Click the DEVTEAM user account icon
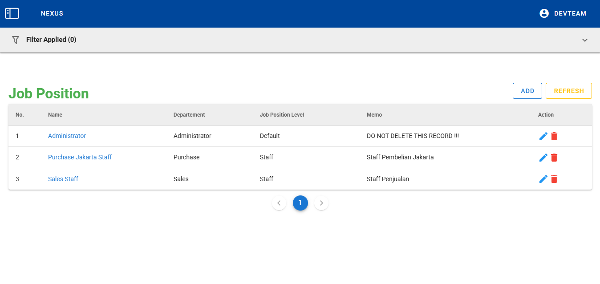600x284 pixels. click(x=544, y=13)
